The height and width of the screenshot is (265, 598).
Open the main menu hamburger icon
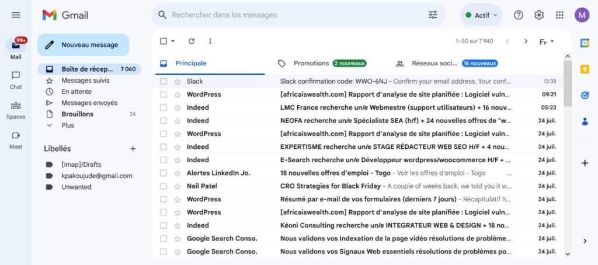click(16, 15)
